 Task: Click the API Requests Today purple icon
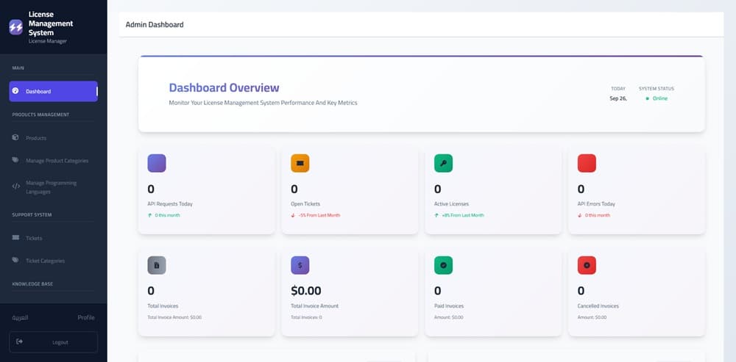[x=157, y=163]
